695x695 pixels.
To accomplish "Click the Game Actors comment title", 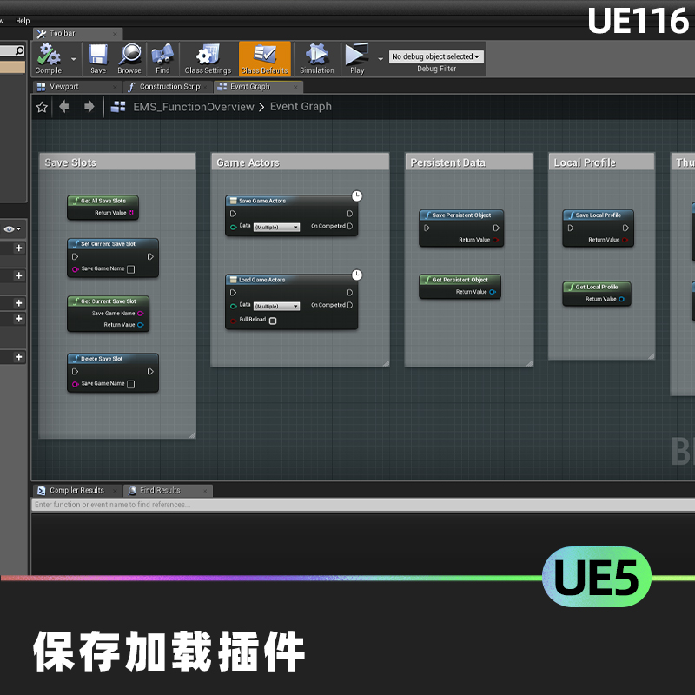I will coord(248,162).
